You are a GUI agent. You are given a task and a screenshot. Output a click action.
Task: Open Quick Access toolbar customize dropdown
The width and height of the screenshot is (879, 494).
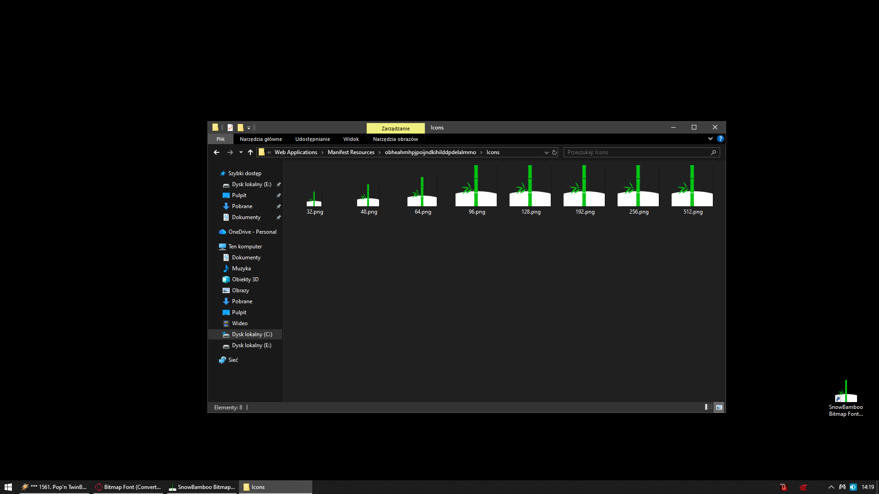coord(249,128)
